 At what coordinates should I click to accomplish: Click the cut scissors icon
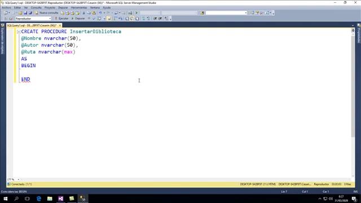click(x=84, y=13)
